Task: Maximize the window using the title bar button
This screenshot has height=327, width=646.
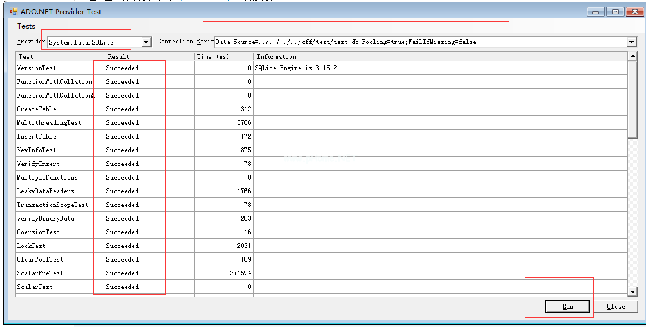Action: coord(615,11)
